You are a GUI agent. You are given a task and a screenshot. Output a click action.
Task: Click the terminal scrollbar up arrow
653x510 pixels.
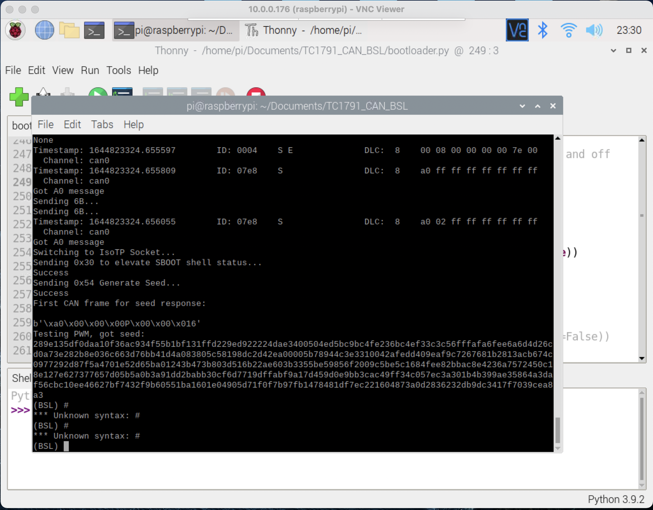pos(558,138)
